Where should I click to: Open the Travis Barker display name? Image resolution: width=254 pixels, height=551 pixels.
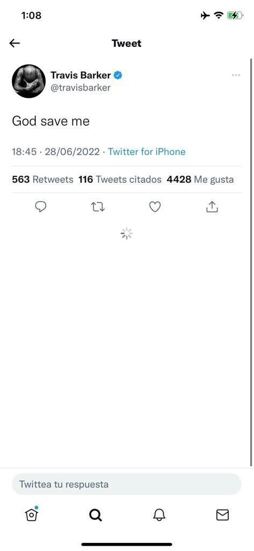click(81, 75)
